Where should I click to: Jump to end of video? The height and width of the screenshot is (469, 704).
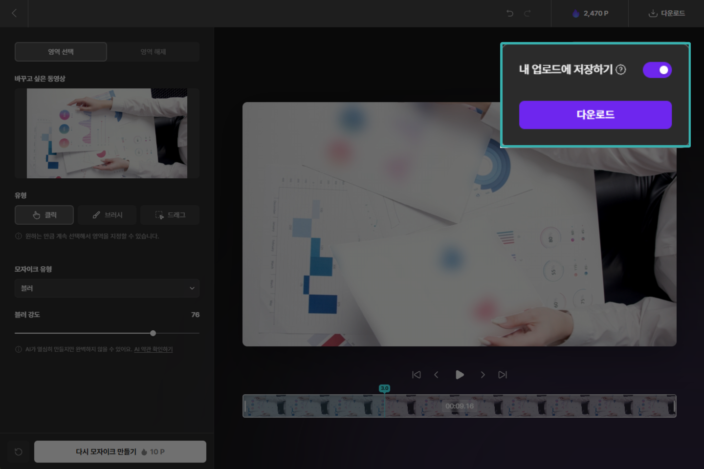coord(503,375)
